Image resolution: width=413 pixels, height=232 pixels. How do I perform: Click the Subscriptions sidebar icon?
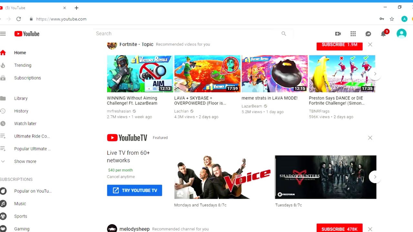tap(3, 78)
